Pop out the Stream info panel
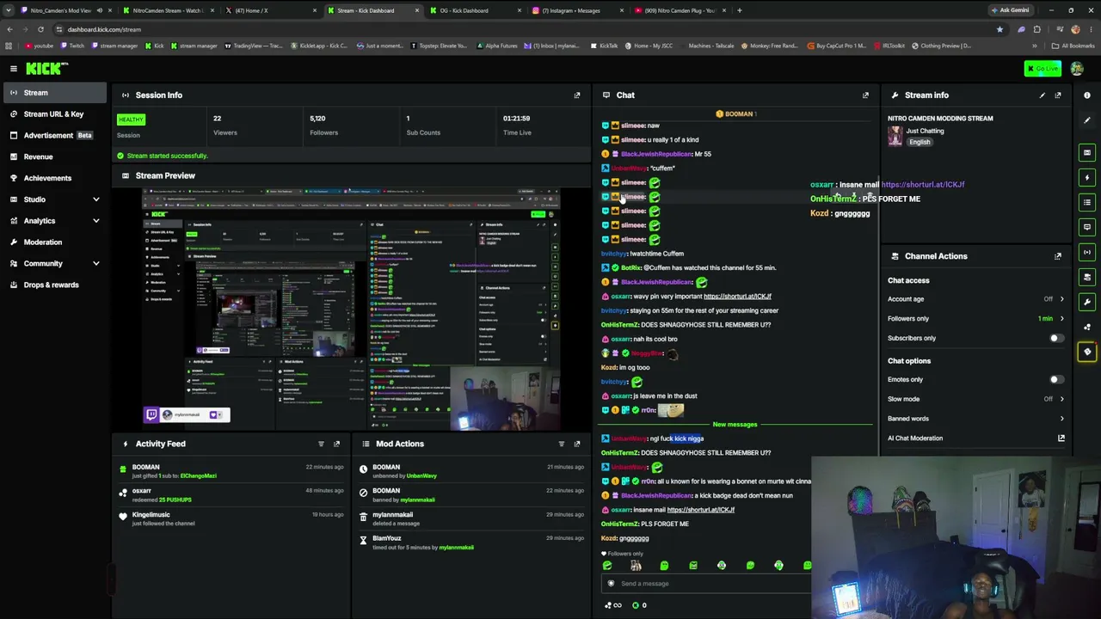The width and height of the screenshot is (1101, 619). pyautogui.click(x=1058, y=95)
